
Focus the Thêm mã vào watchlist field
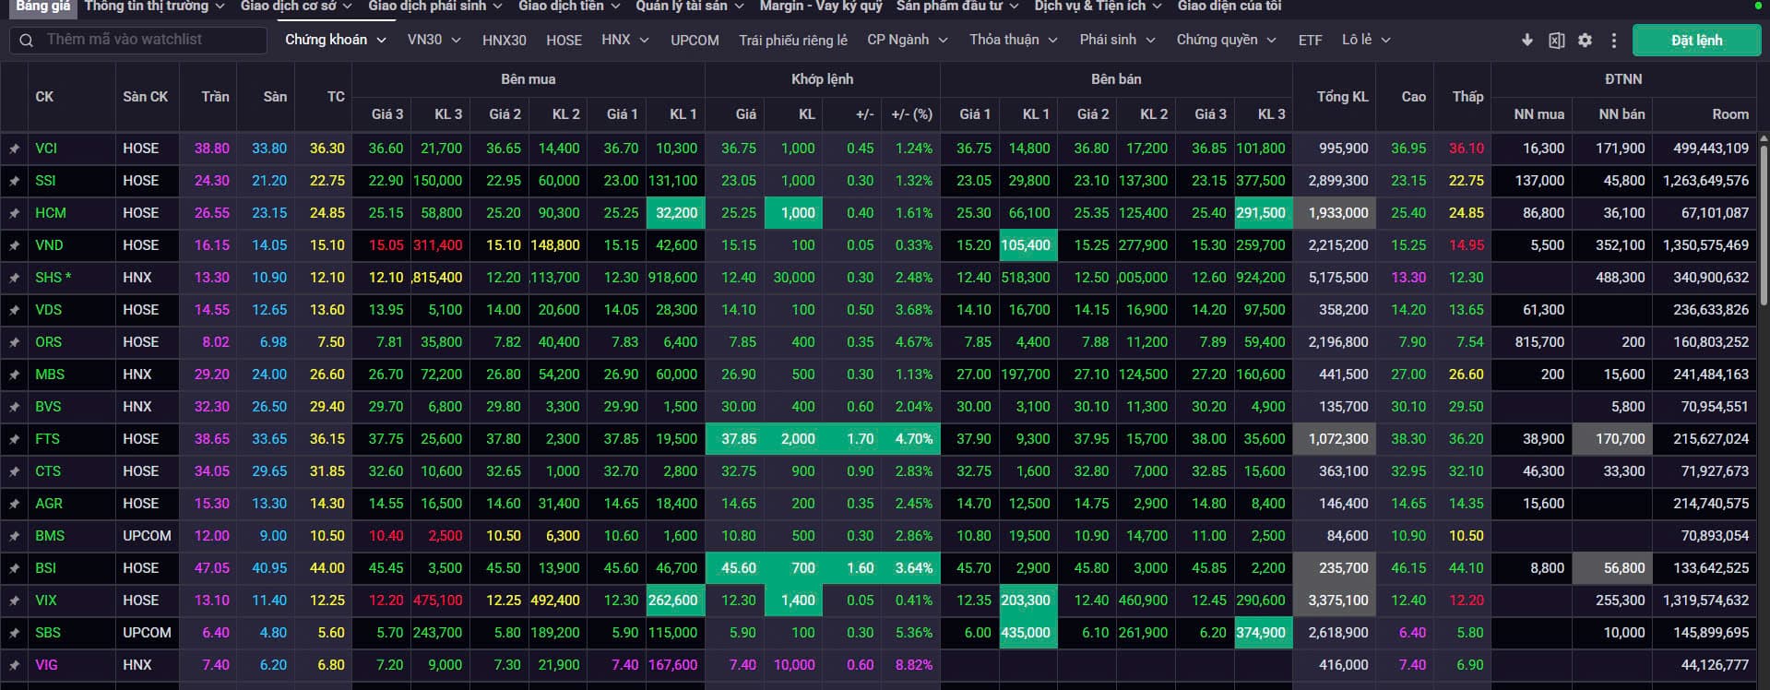[x=148, y=40]
